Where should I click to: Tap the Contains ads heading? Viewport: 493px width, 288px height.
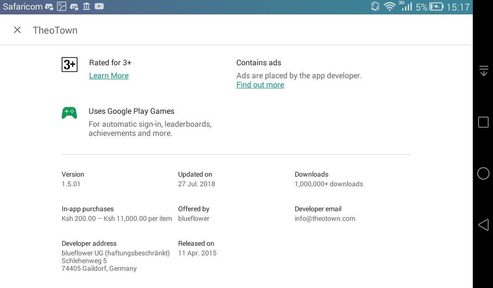pos(259,63)
